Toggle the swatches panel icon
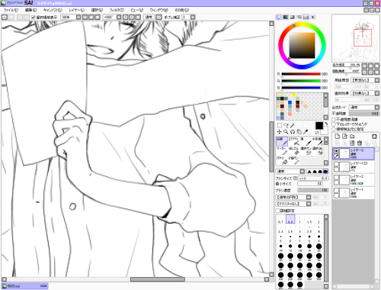This screenshot has width=381, height=290. pos(306,17)
